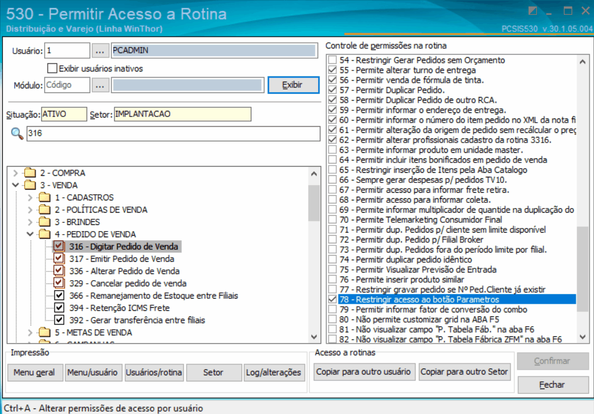This screenshot has width=594, height=414.
Task: Expand the 2 - COMPRA tree node
Action: pyautogui.click(x=15, y=173)
